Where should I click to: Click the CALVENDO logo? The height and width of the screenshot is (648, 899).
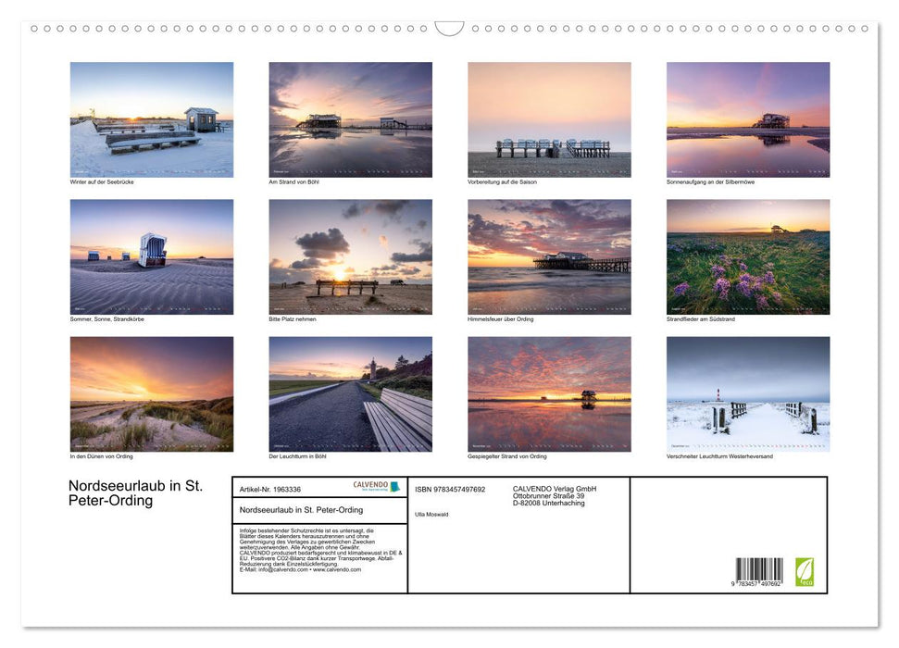pyautogui.click(x=376, y=486)
